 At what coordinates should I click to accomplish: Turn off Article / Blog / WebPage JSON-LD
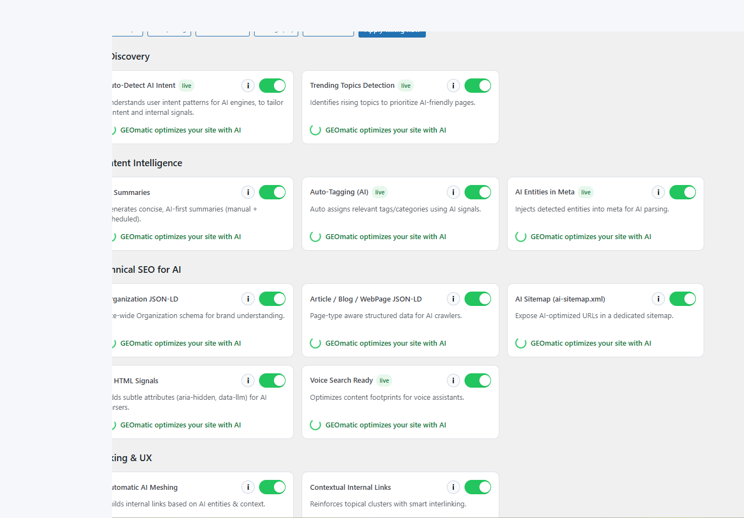tap(478, 299)
